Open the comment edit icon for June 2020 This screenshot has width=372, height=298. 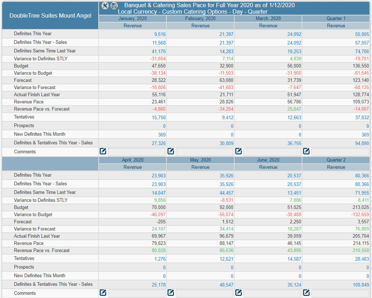pos(239,293)
